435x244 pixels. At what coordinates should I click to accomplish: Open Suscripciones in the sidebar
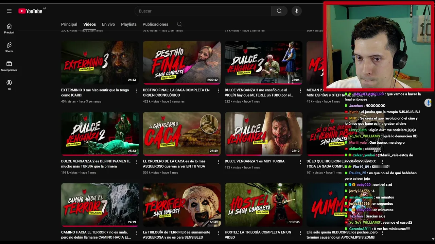(x=9, y=66)
